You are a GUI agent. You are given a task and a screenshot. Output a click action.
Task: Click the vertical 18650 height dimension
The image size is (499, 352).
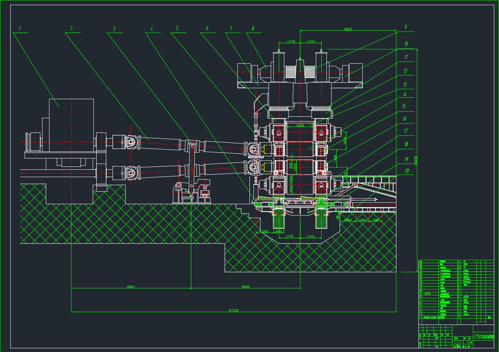415,161
